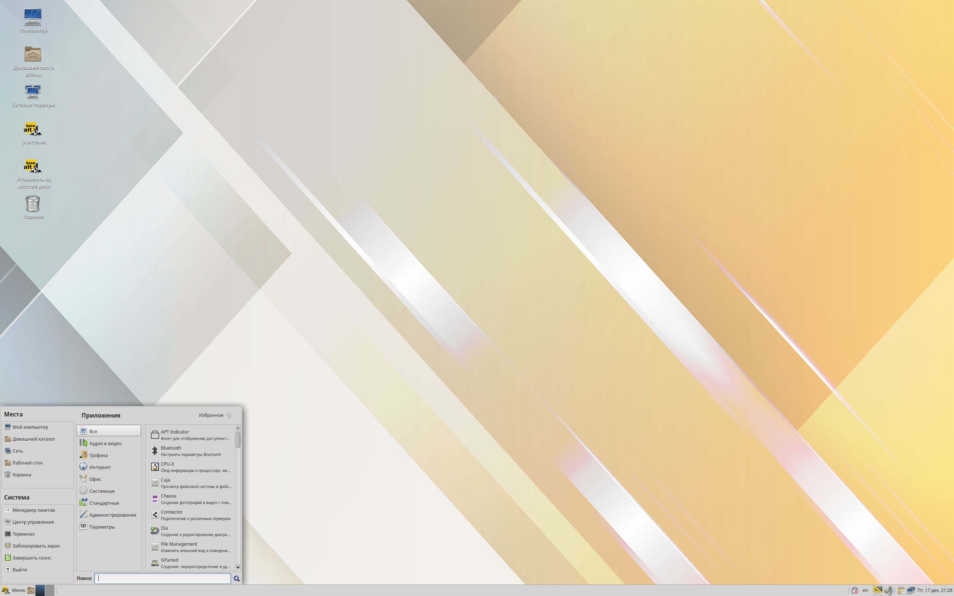The height and width of the screenshot is (596, 954).
Task: Click scrollbar down arrow in applications list
Action: coord(238,567)
